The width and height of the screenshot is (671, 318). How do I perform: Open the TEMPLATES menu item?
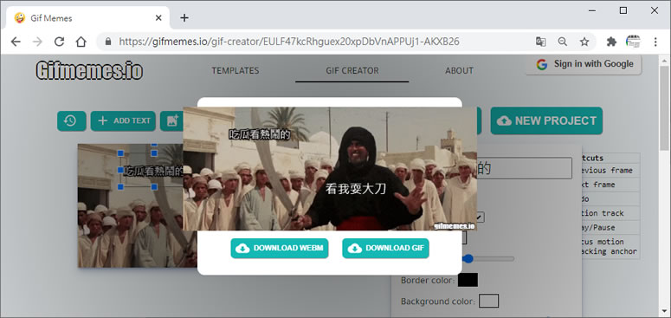(235, 71)
